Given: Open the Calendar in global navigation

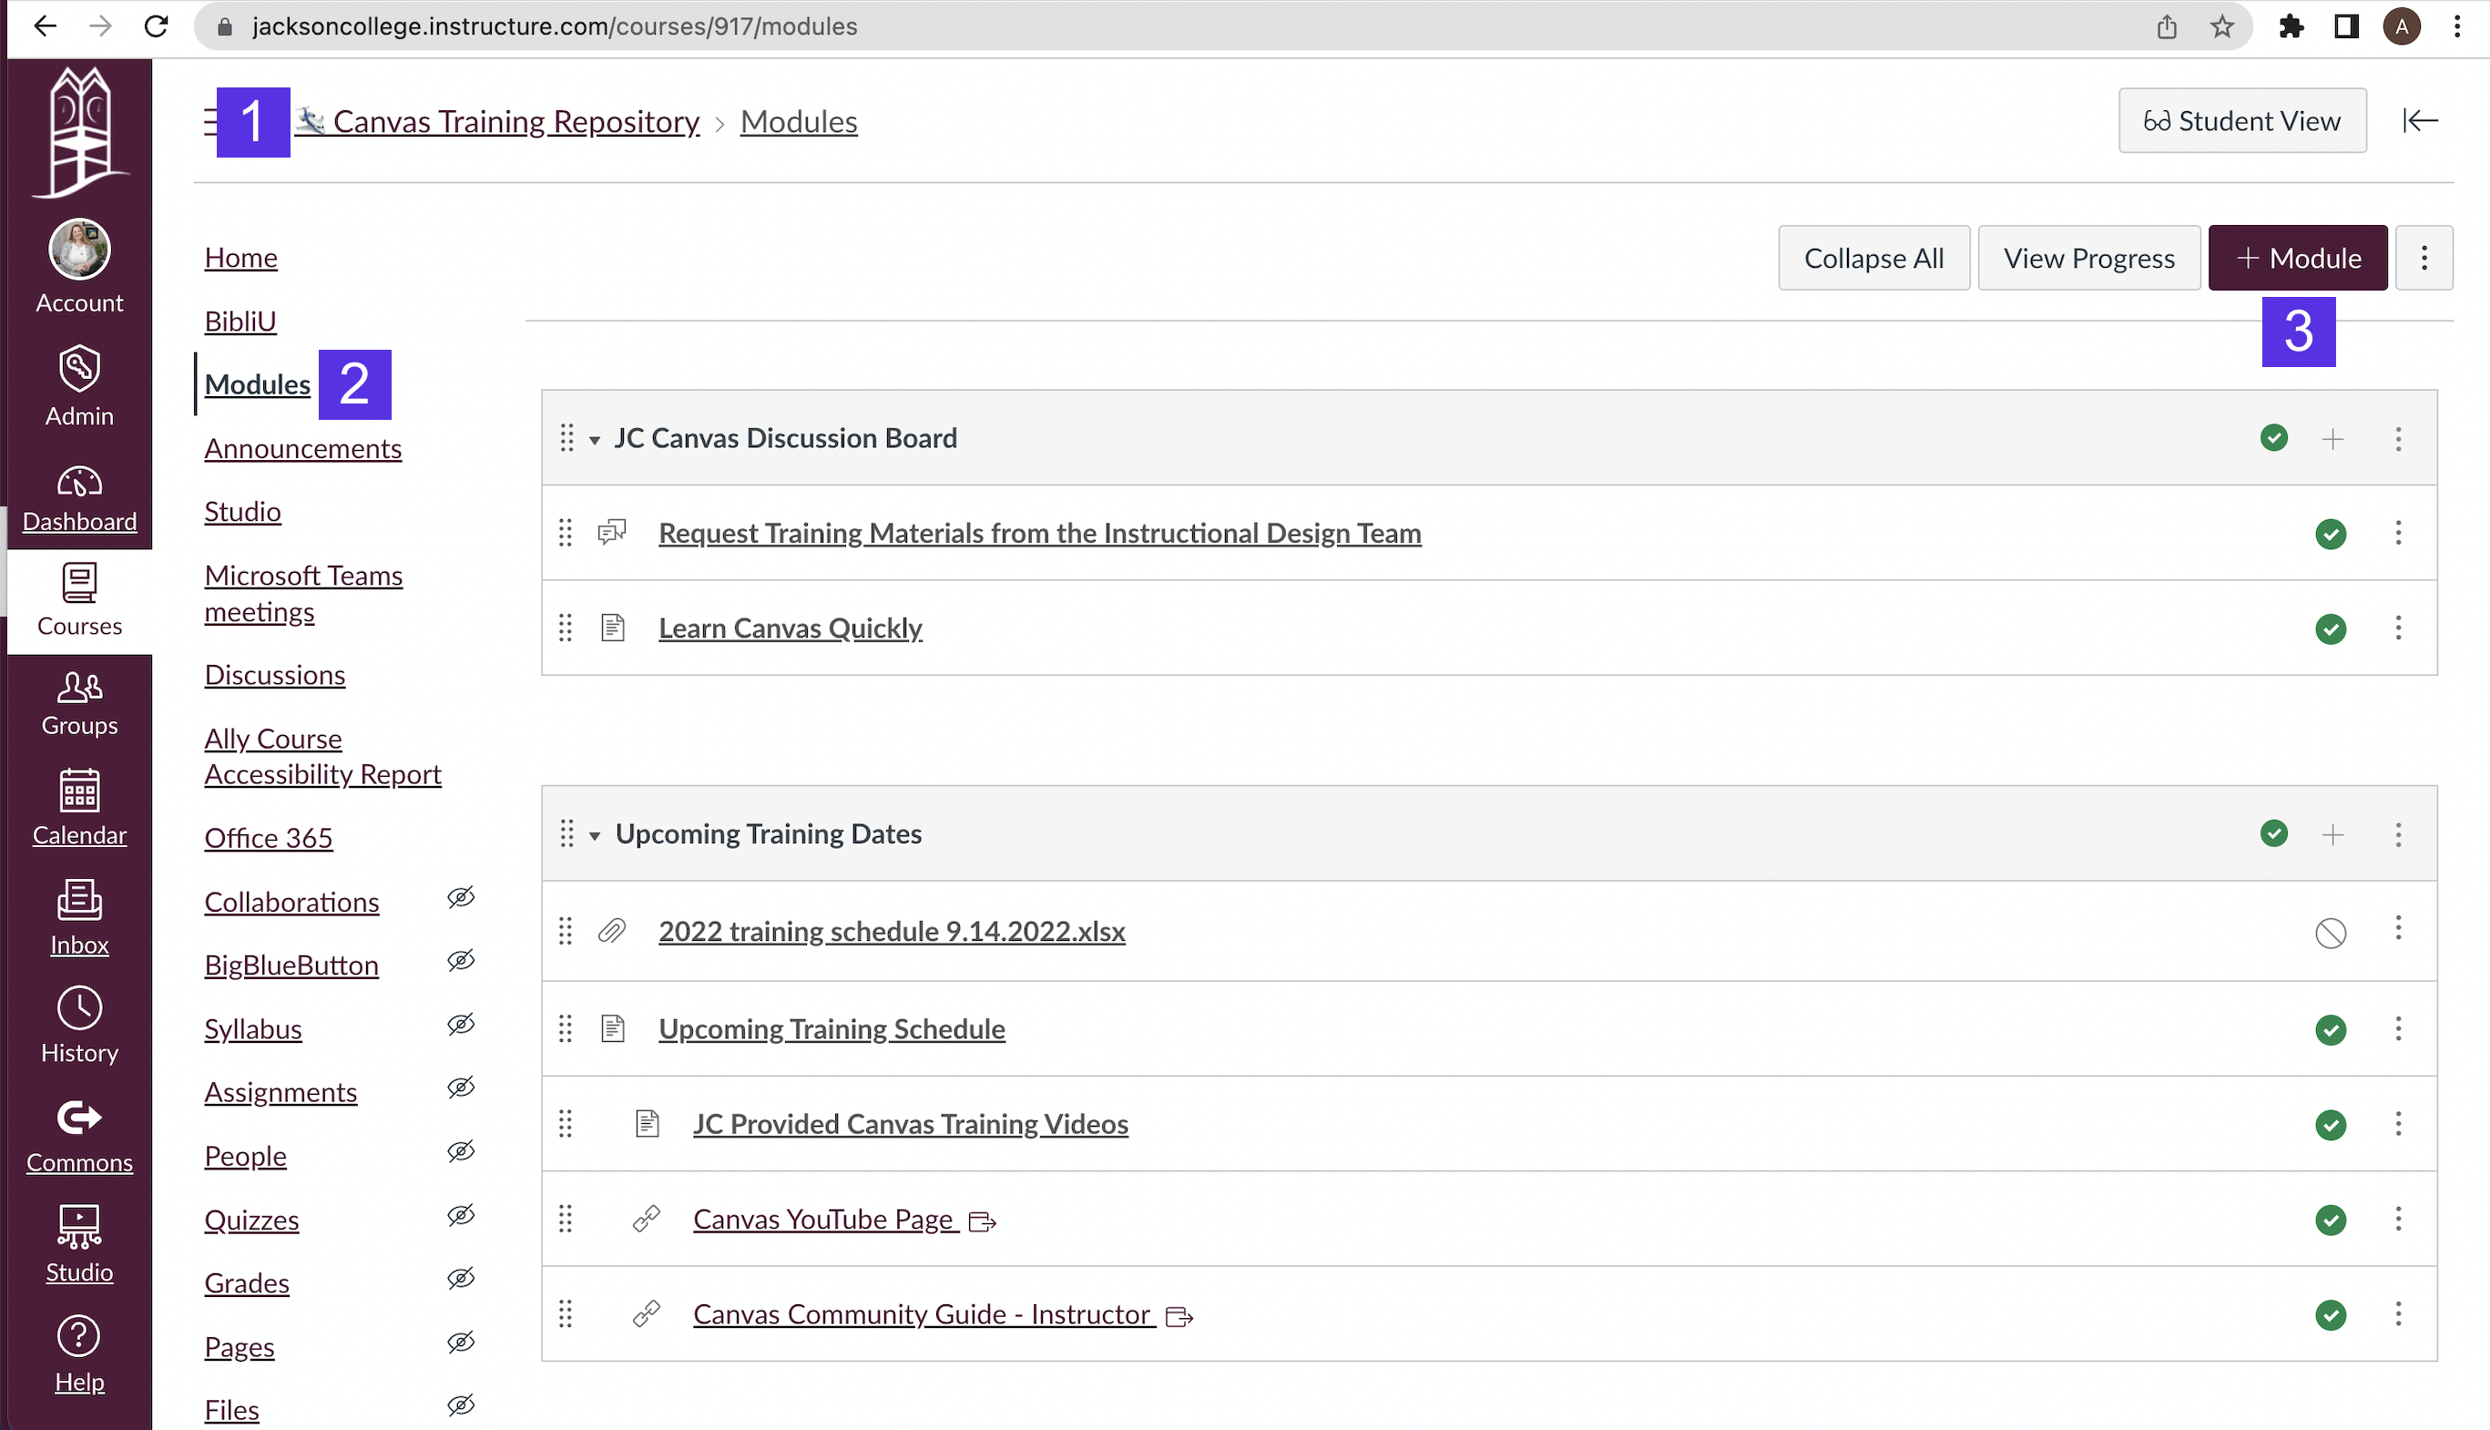Looking at the screenshot, I should click(79, 807).
